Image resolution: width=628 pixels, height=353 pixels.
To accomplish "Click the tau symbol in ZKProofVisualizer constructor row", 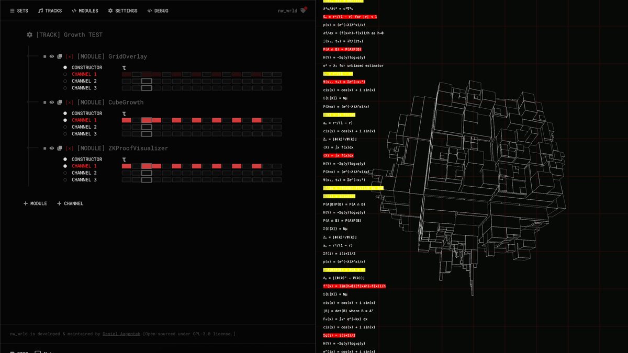I will coord(124,160).
